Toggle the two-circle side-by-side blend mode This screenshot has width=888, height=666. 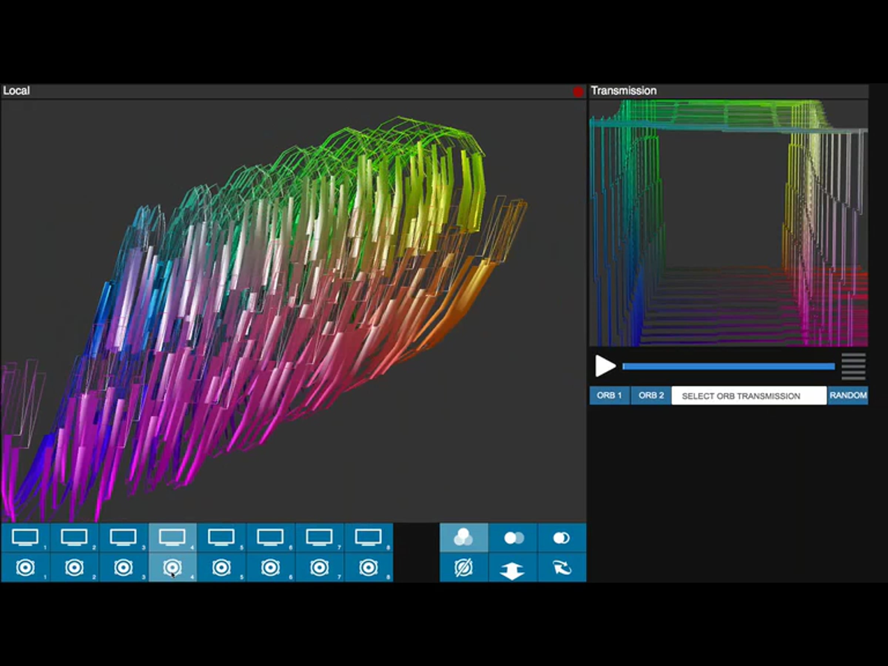[x=513, y=538]
